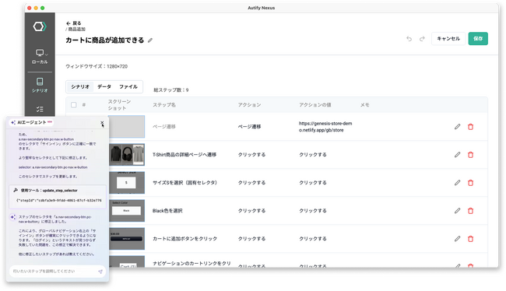Click the step name Black色を選択

coord(167,211)
